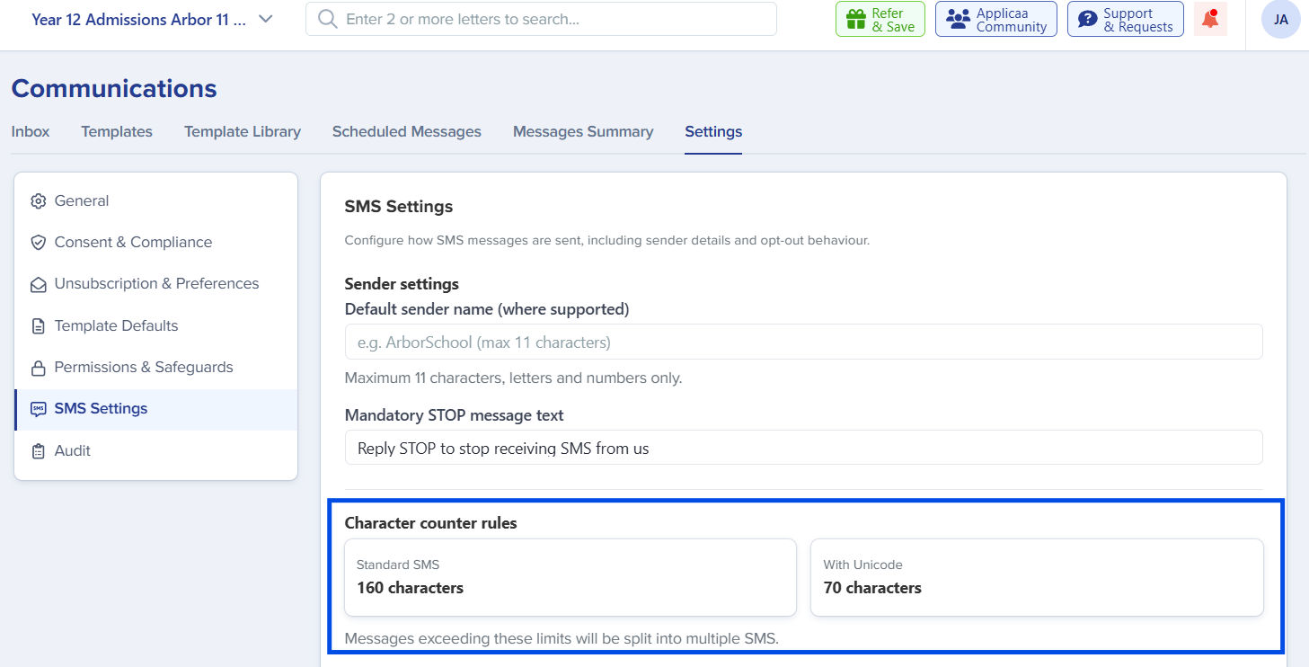This screenshot has width=1309, height=667.
Task: Click the General gear icon in sidebar
Action: click(38, 201)
